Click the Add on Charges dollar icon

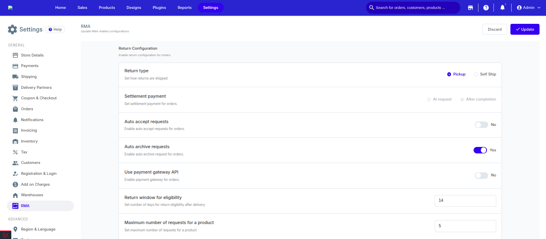(x=15, y=184)
